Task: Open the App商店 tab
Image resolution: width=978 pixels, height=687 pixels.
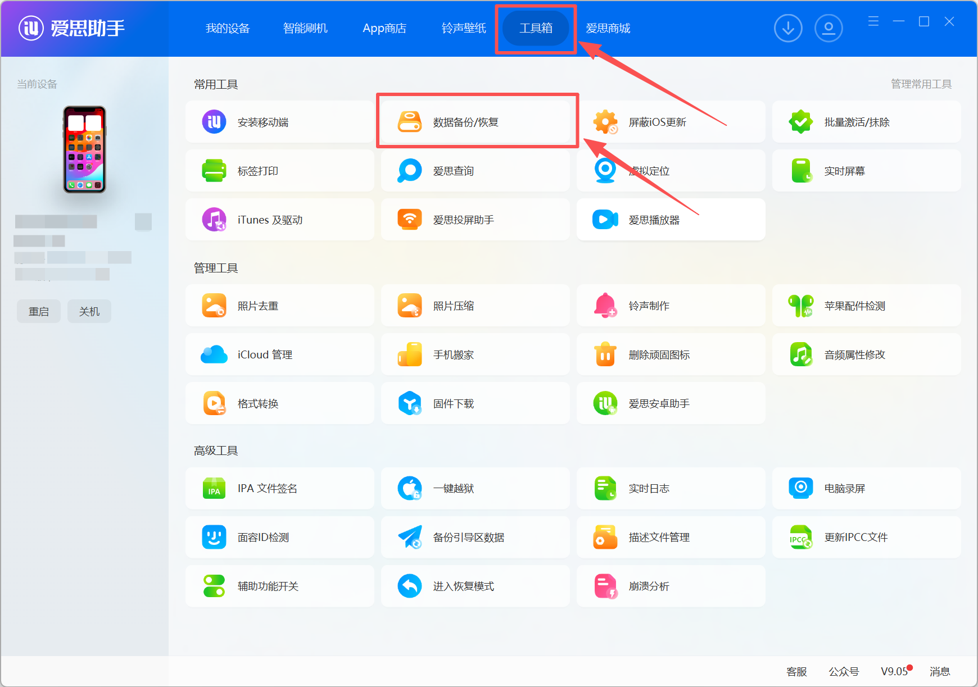Action: click(x=384, y=28)
